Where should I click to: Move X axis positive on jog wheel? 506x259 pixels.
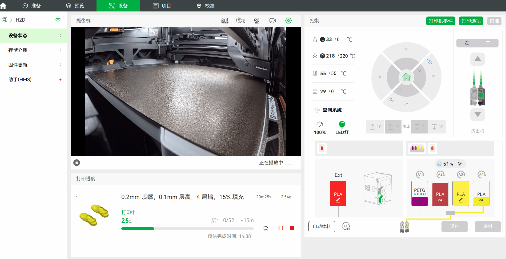click(433, 77)
